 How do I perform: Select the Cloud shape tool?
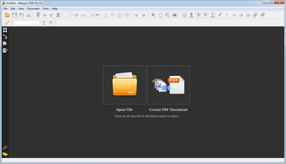coord(248,15)
